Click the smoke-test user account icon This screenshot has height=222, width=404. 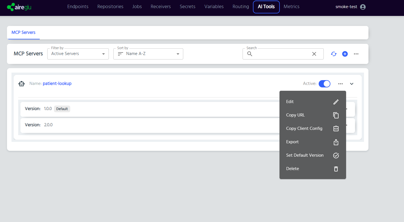coord(363,7)
